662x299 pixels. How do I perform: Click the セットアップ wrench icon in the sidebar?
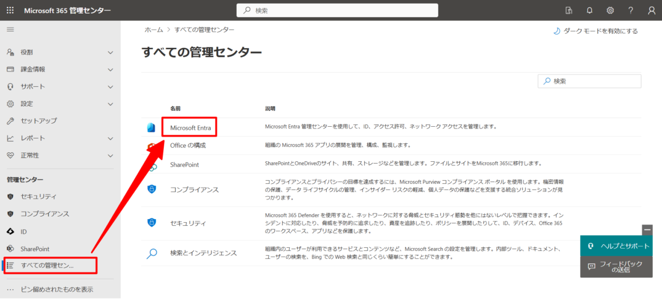(11, 121)
